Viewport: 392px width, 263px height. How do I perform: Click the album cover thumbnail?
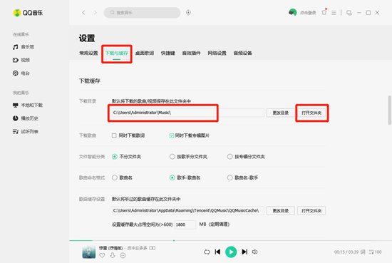89,252
